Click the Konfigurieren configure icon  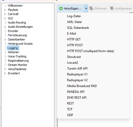[112, 8]
